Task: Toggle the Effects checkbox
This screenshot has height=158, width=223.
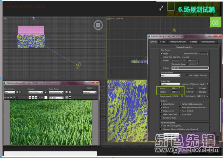Action: (x=162, y=107)
